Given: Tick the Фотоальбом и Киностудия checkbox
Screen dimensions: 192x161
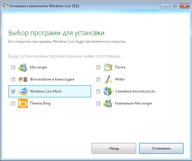Looking at the screenshot, I should (13, 79).
